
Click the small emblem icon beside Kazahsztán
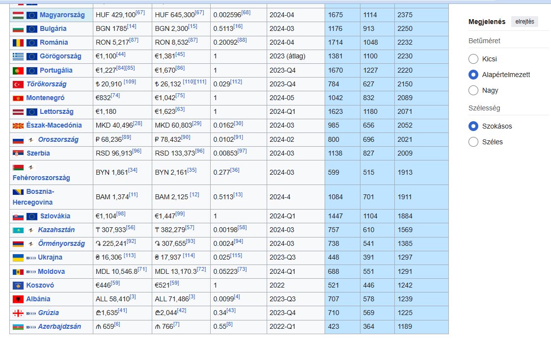click(x=31, y=230)
